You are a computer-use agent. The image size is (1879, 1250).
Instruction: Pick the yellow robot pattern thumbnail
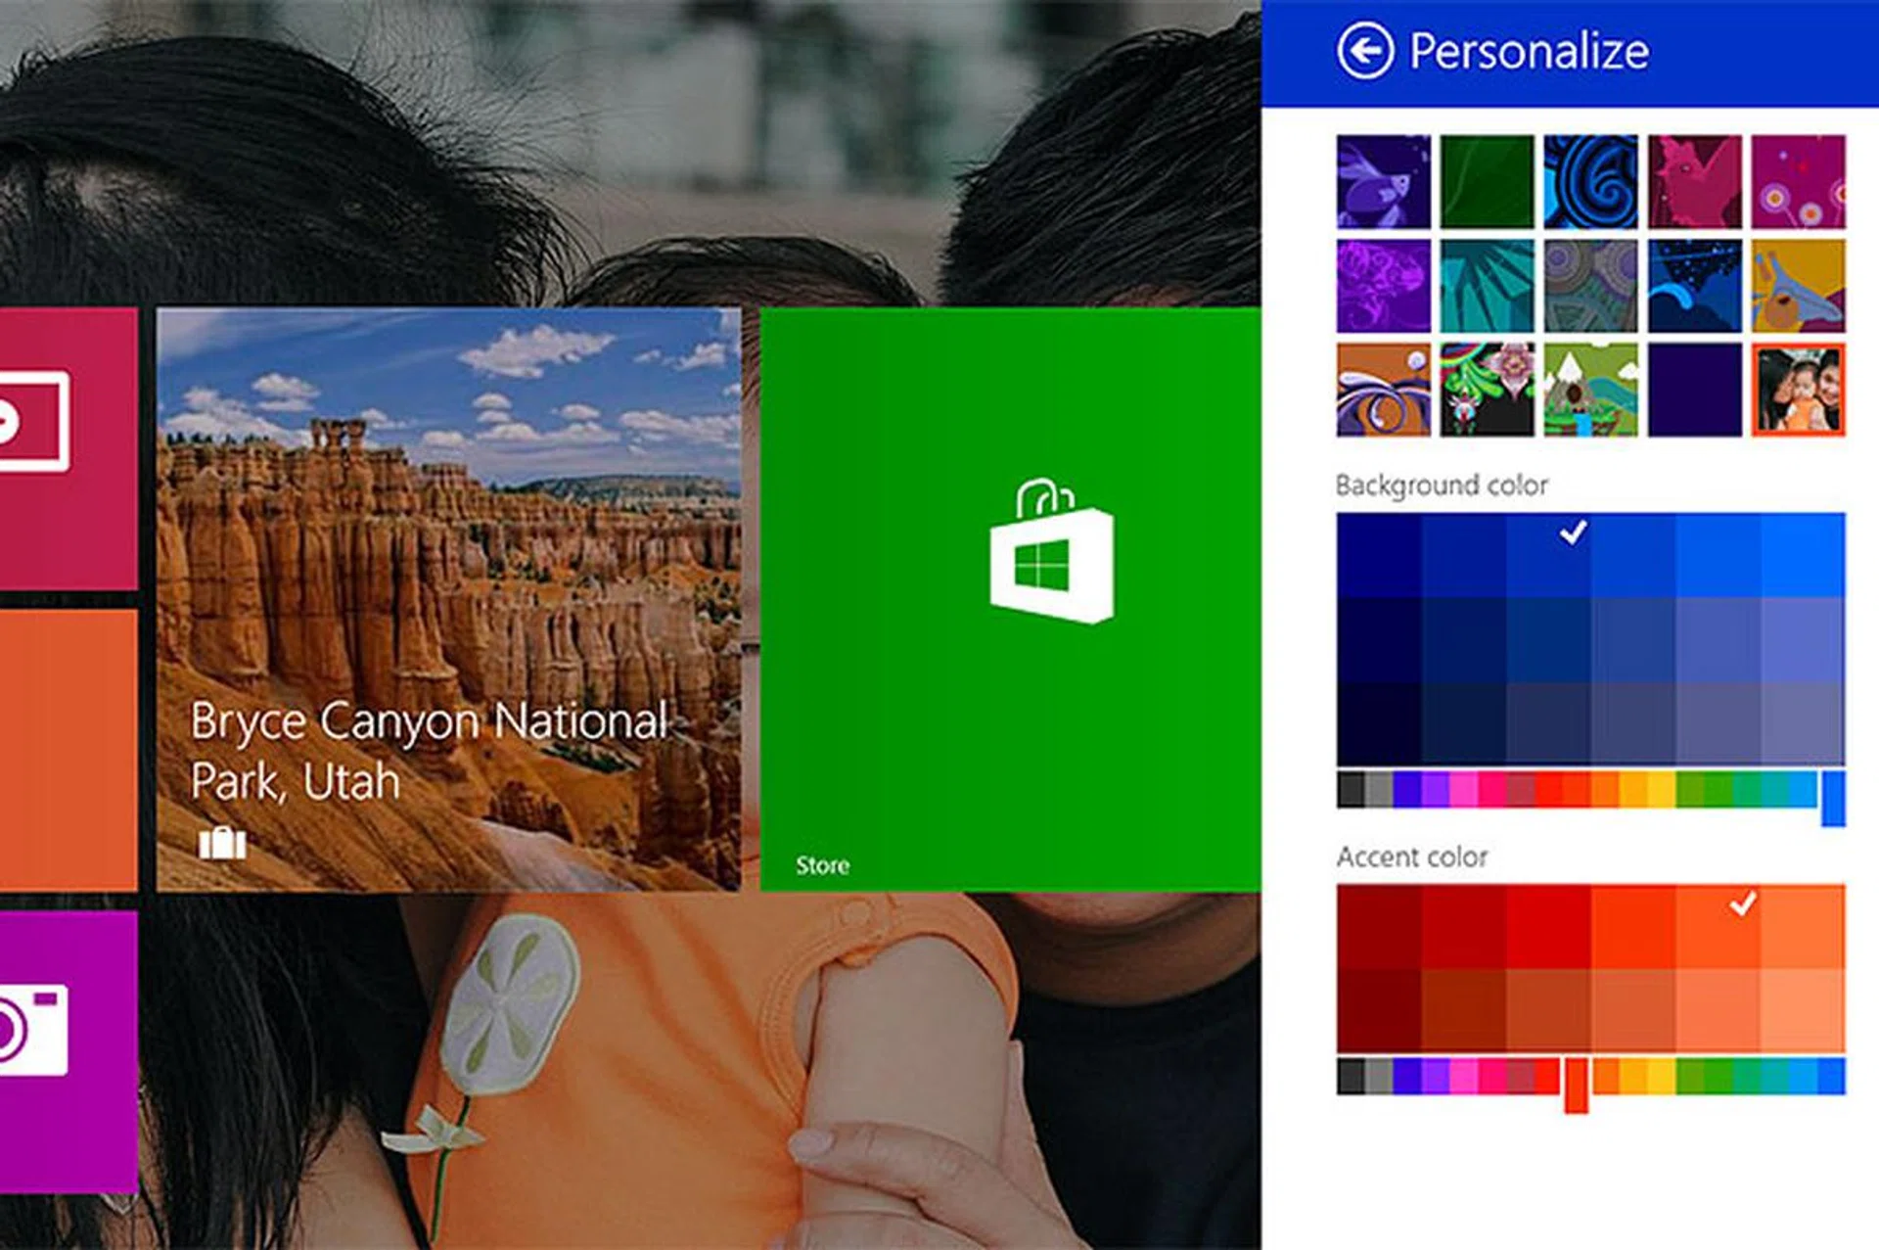point(1798,286)
